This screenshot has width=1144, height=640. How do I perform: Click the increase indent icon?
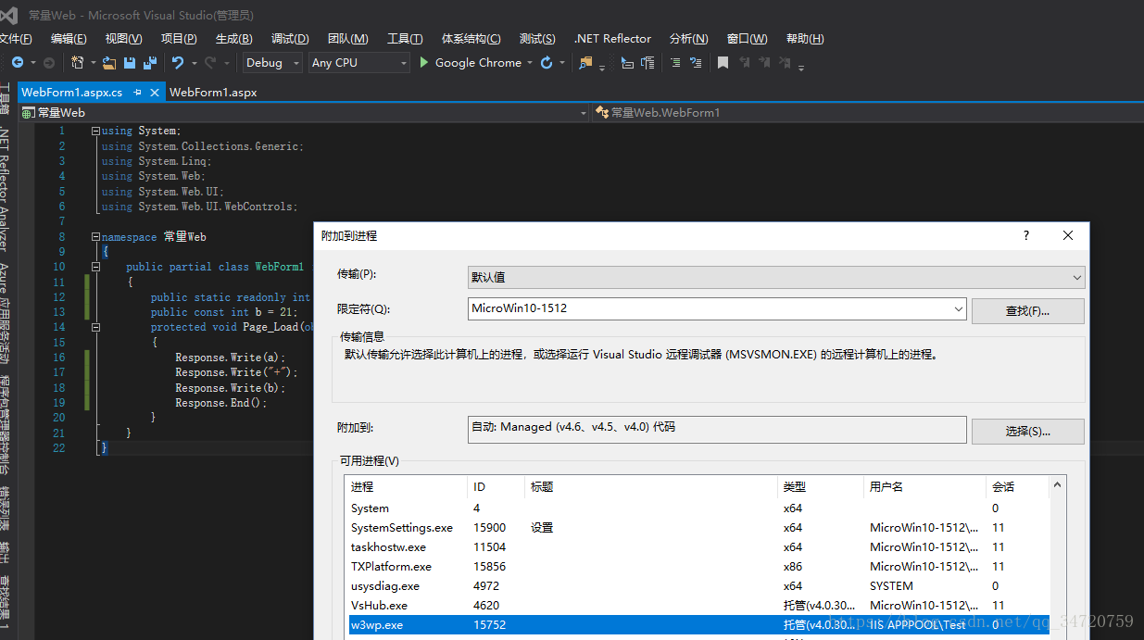click(647, 62)
